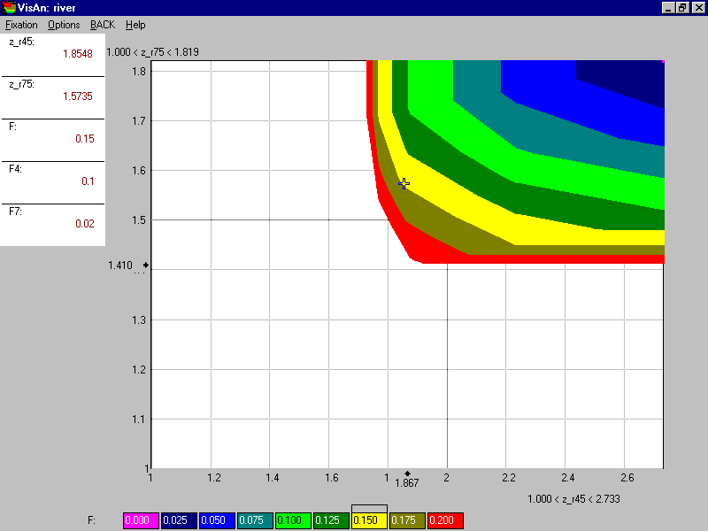Minimize the VisAn window

[669, 8]
